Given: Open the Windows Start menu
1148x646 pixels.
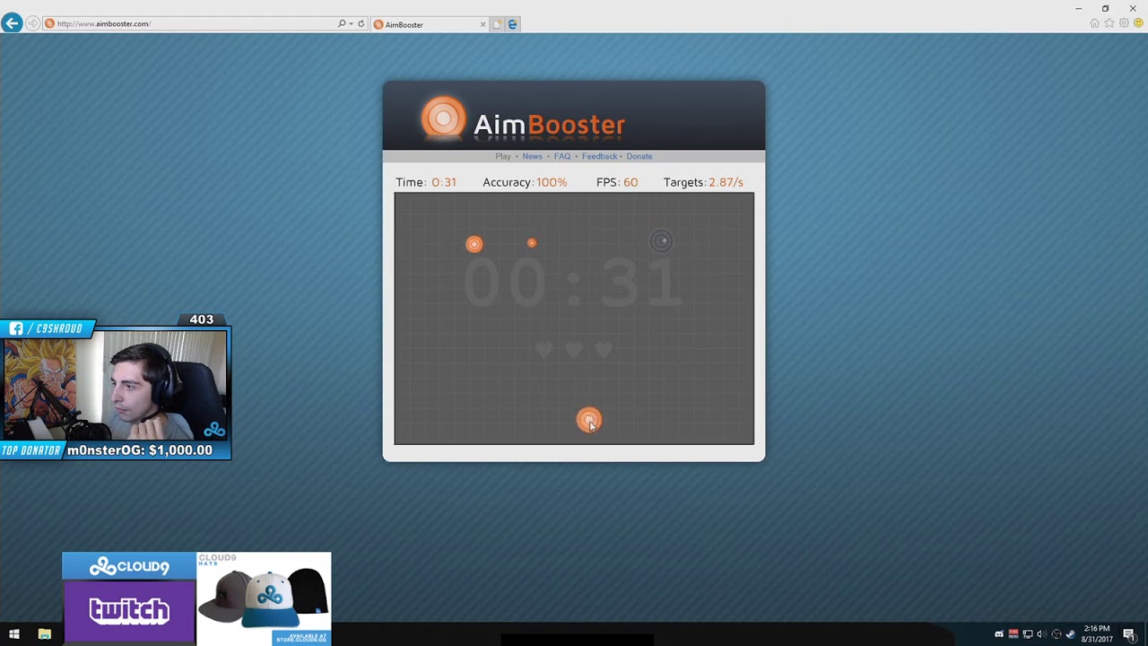Looking at the screenshot, I should tap(14, 634).
